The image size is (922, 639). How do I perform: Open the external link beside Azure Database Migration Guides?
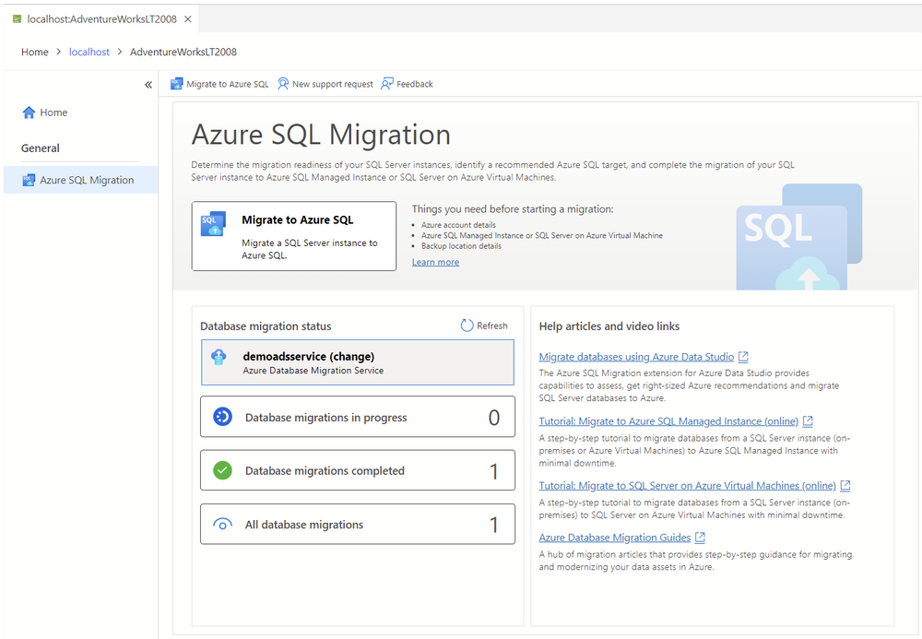[x=701, y=537]
